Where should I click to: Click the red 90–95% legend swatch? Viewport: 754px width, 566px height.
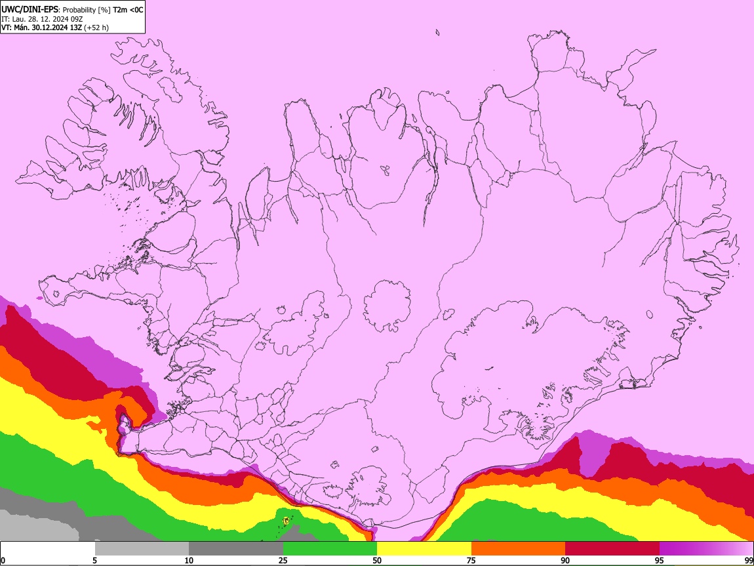click(612, 549)
